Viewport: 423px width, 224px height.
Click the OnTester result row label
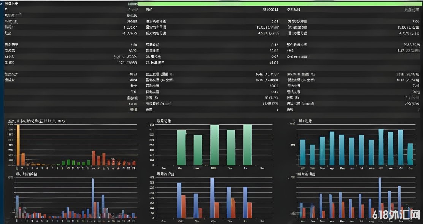[297, 57]
